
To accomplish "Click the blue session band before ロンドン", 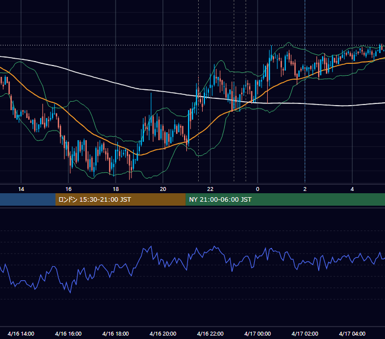I will coord(28,199).
